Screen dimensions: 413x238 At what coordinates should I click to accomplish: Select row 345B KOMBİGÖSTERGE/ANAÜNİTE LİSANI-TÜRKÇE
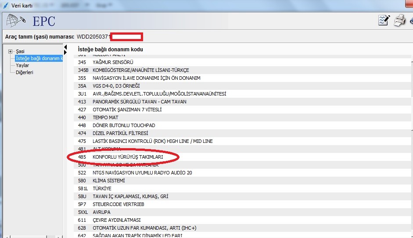(242, 70)
